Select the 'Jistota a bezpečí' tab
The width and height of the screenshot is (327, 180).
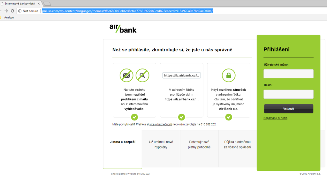coord(123,149)
